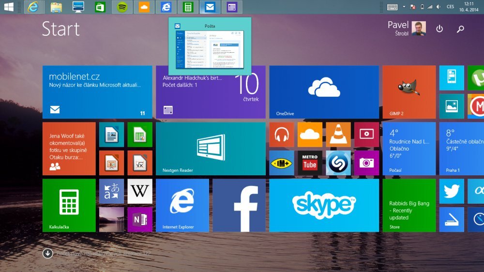
Task: Open the mobilenet.cz Mail tile
Action: click(x=97, y=92)
